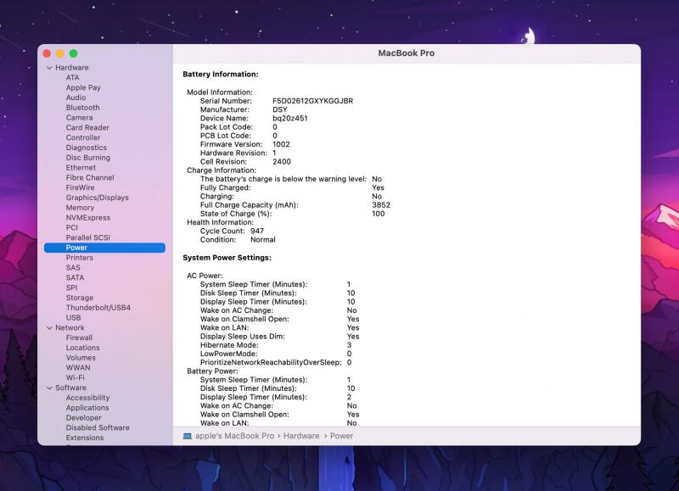Open Extensions under Software
This screenshot has width=679, height=491.
(85, 438)
